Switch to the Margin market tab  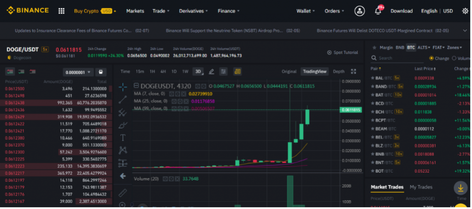click(386, 47)
